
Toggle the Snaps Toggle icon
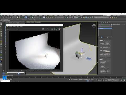(46, 17)
